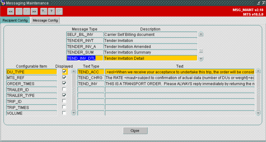Click the last record (>>) toolbar button
The width and height of the screenshot is (266, 142).
[34, 12]
